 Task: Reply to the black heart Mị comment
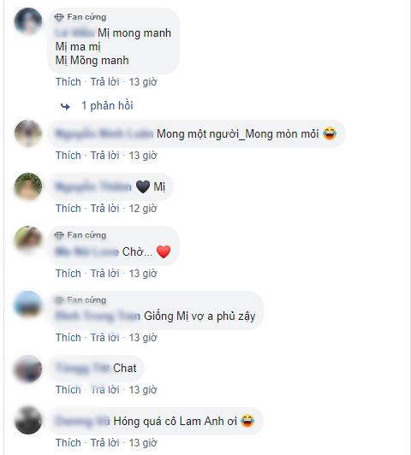coord(105,209)
